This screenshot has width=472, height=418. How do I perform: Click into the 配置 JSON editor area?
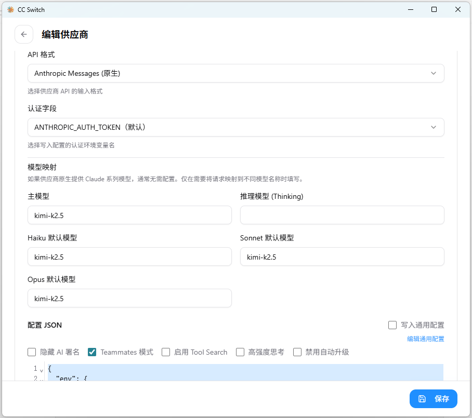pos(244,372)
